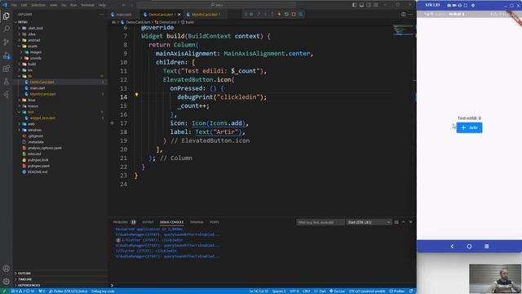
Task: Open the Manage gear in activity bar
Action: (x=6, y=282)
